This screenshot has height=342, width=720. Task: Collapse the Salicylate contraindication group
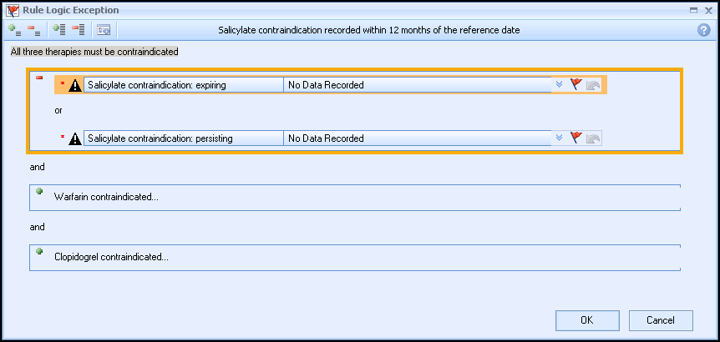tap(39, 78)
